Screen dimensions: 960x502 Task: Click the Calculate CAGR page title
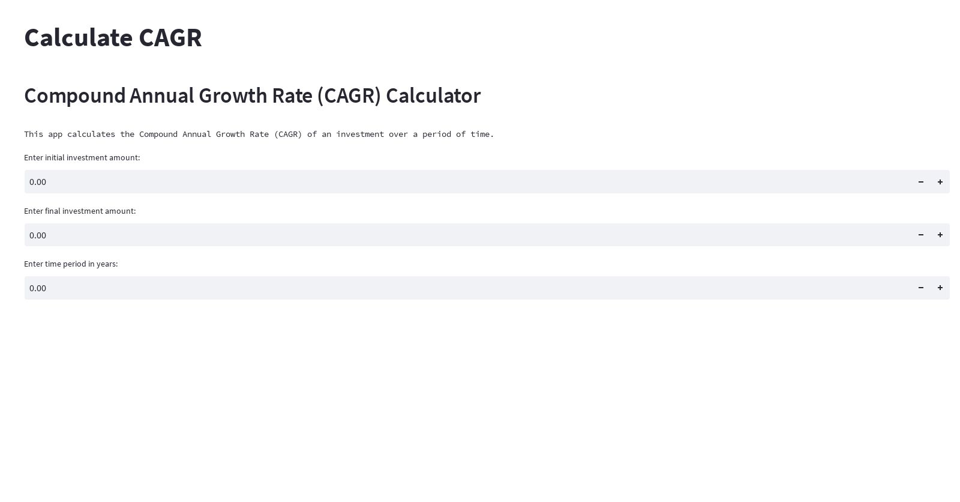113,37
